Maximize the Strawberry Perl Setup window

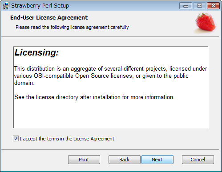point(199,6)
